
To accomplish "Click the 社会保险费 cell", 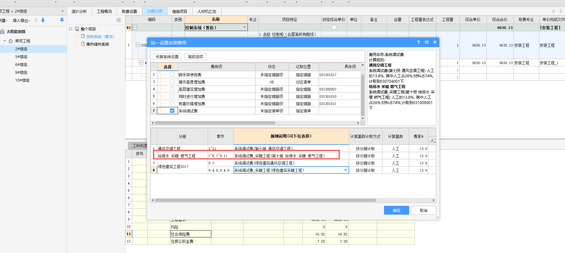I will coord(191,234).
